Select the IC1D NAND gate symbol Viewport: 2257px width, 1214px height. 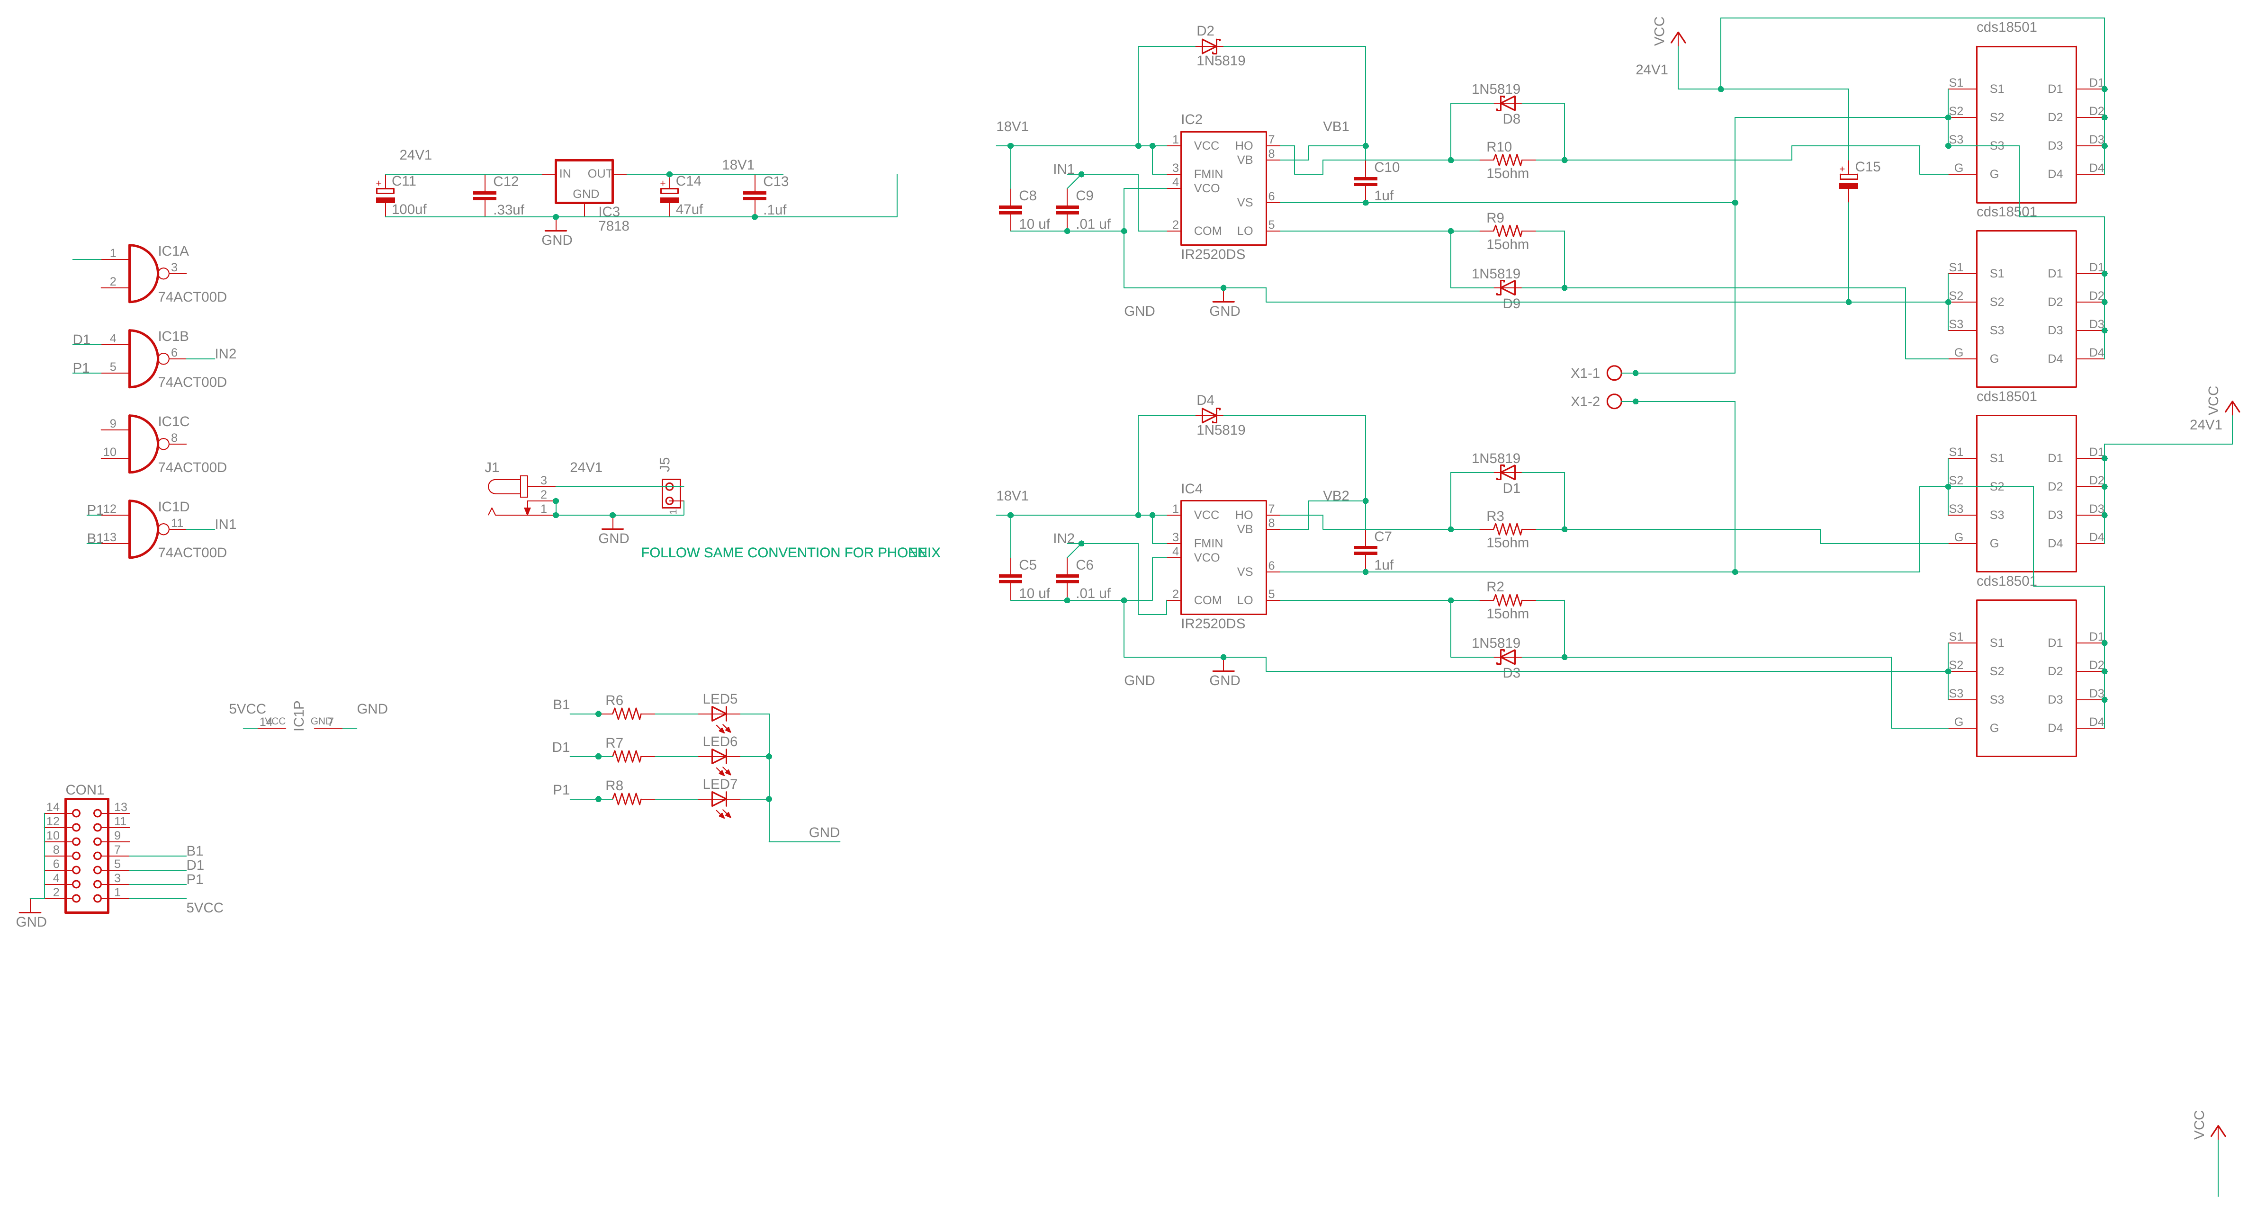(142, 529)
